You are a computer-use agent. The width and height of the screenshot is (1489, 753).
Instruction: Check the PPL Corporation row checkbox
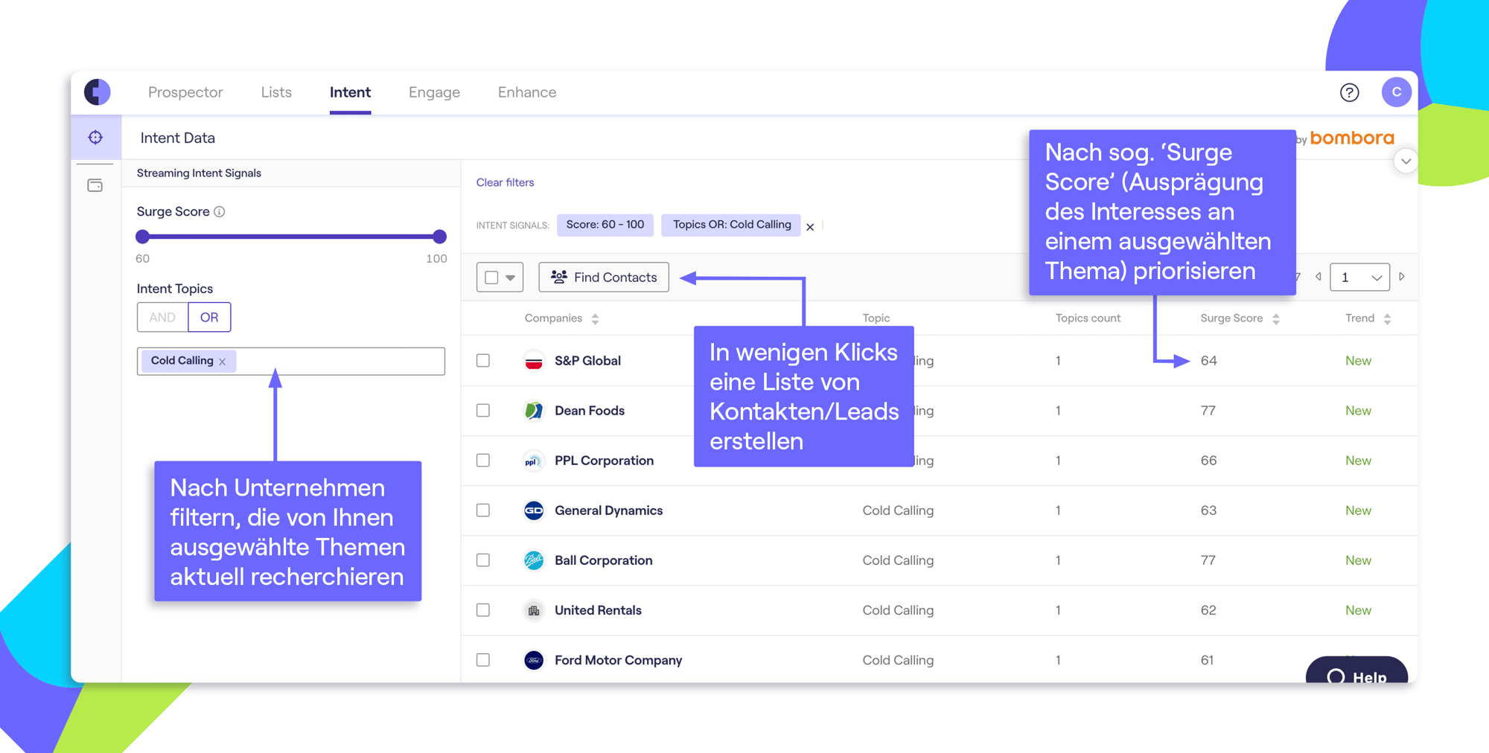pos(483,461)
